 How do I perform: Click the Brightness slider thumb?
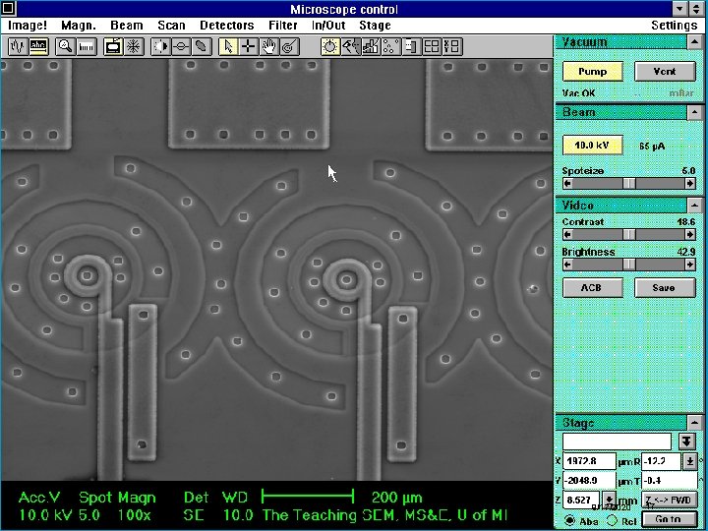tap(629, 265)
